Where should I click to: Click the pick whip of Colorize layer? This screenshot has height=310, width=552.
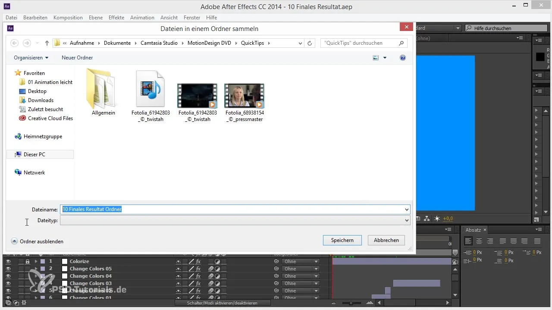tap(276, 261)
